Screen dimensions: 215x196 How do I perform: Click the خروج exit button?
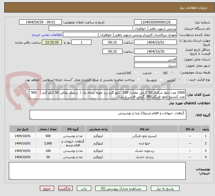tap(47, 189)
